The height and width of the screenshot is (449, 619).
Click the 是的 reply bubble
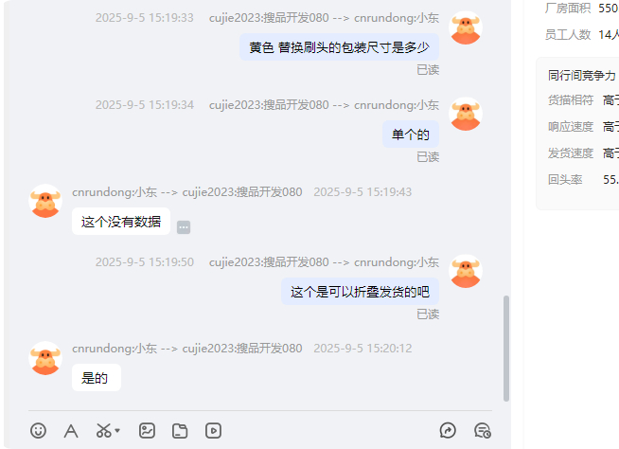97,378
